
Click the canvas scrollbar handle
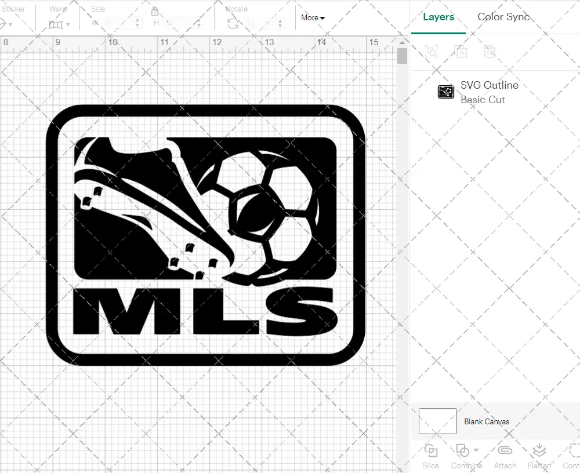click(x=401, y=56)
